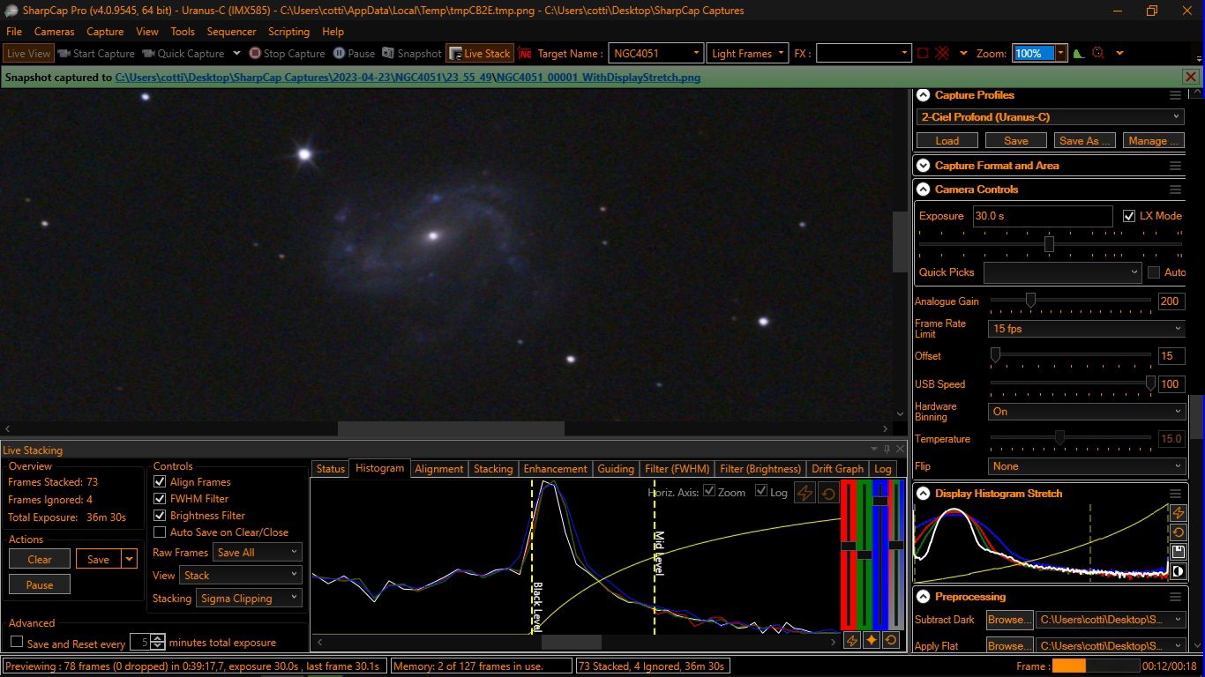This screenshot has width=1205, height=677.
Task: Click the Analogue Gain slider
Action: (1029, 301)
